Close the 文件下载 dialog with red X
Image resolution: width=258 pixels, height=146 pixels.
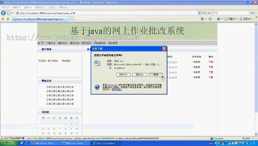(x=164, y=49)
